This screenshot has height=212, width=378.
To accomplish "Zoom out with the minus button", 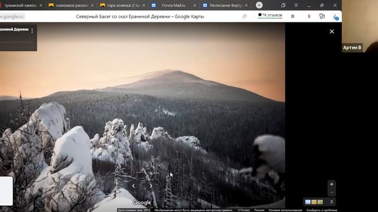I will tap(332, 193).
